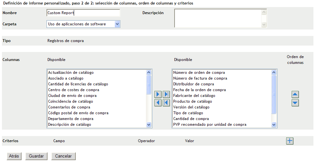Move all columns back to left list
The image size is (316, 163).
pyautogui.click(x=166, y=103)
